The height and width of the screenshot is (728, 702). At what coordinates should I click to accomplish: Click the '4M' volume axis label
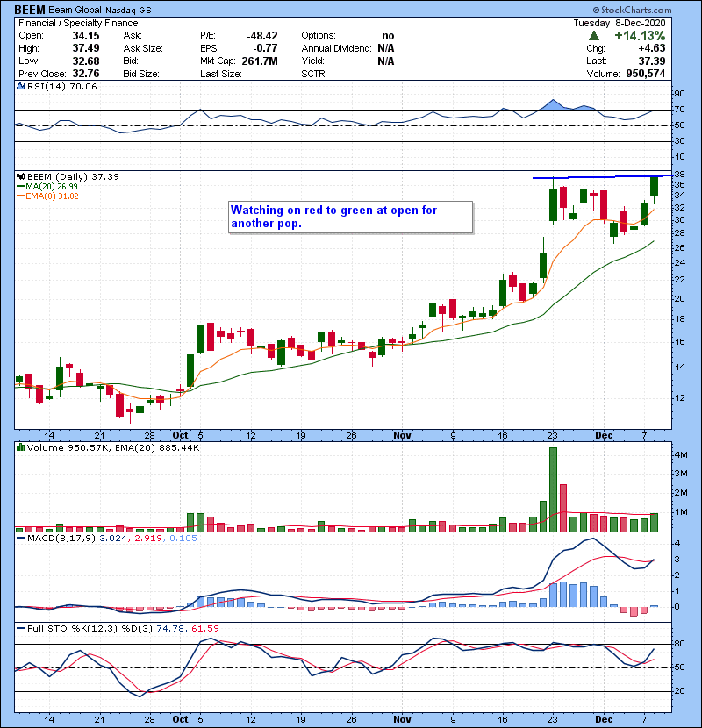click(x=681, y=454)
